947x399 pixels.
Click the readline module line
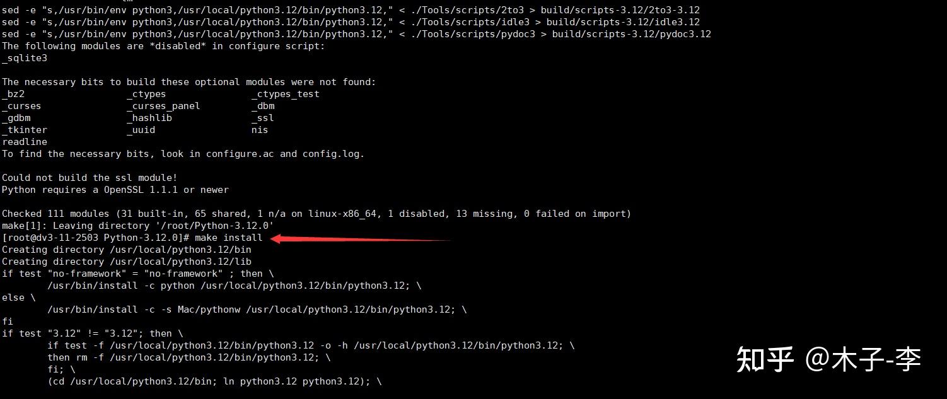point(25,142)
